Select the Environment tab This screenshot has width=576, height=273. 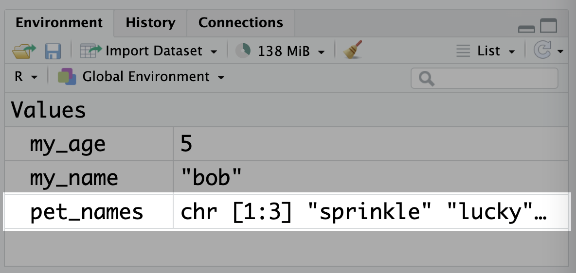tap(59, 23)
